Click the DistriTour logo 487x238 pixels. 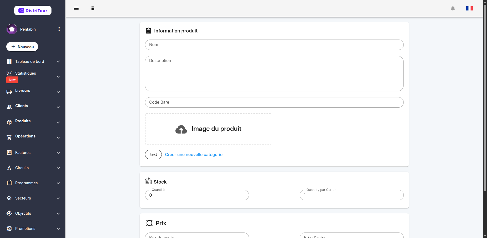[x=33, y=10]
